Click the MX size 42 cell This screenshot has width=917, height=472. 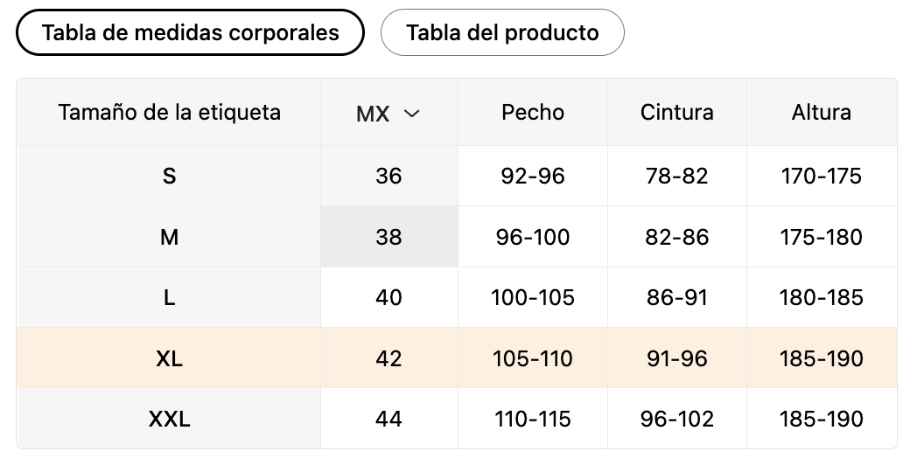pos(388,358)
